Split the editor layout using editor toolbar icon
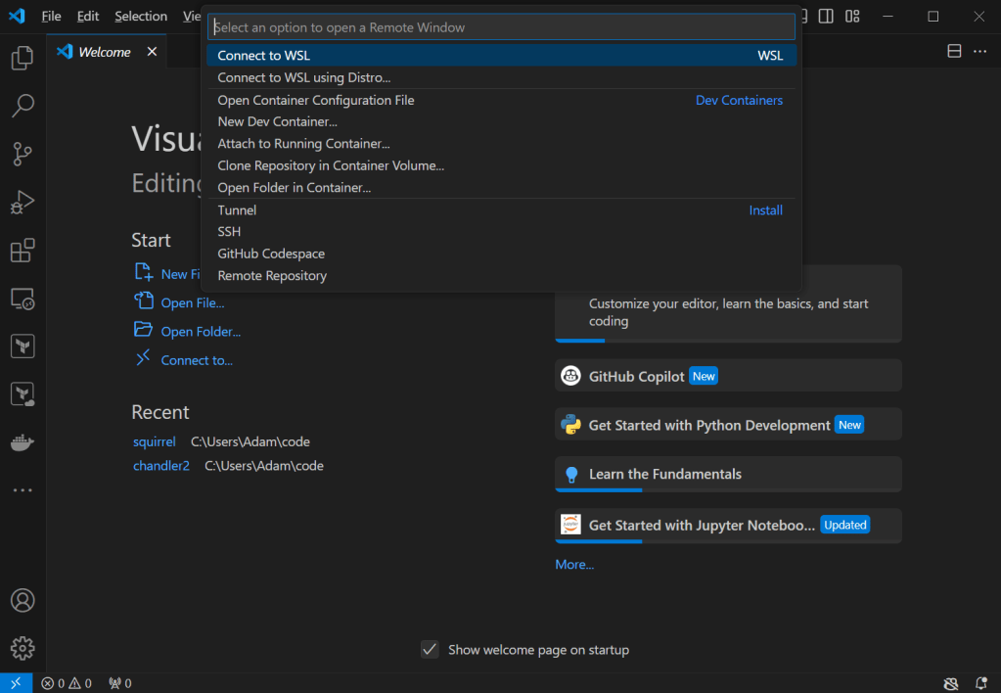The image size is (1001, 693). (954, 52)
